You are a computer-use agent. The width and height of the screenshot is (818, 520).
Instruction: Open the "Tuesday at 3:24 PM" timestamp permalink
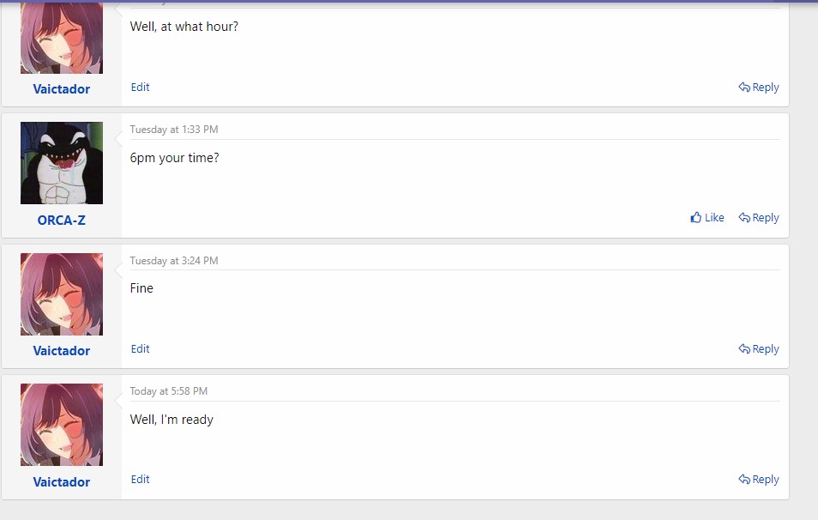tap(174, 261)
